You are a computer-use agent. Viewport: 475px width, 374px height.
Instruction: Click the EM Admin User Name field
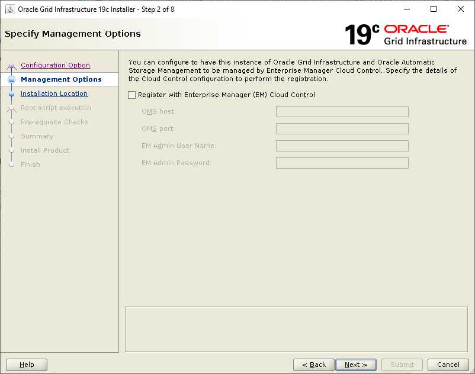pyautogui.click(x=342, y=146)
